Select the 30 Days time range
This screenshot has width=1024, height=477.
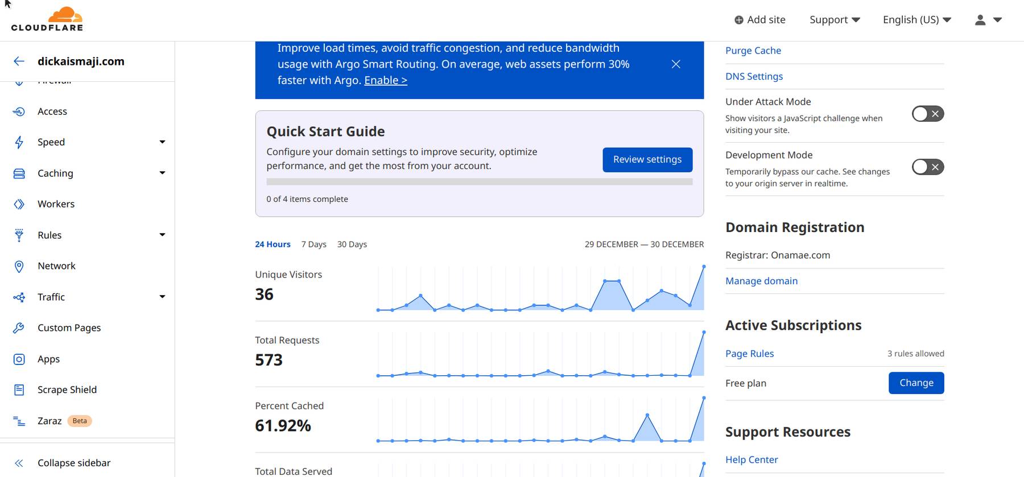(352, 244)
